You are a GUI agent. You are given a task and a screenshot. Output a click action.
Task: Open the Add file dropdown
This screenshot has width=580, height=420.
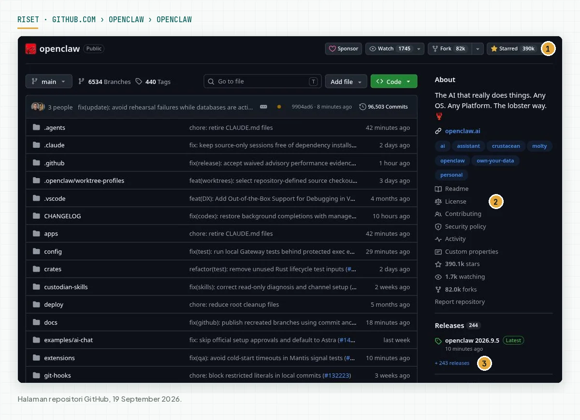[x=346, y=82]
